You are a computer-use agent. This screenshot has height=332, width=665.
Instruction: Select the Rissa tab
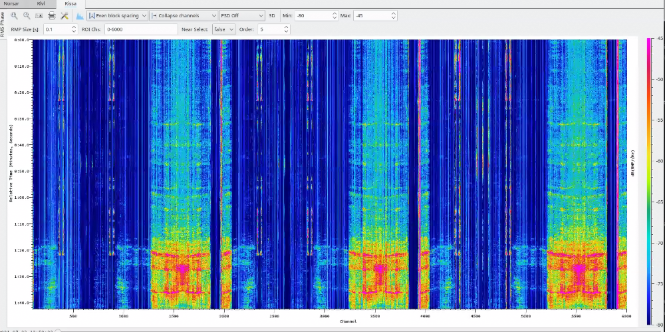pos(70,3)
